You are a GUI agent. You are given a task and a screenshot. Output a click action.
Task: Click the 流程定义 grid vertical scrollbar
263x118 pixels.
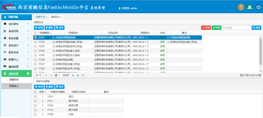pos(260,52)
